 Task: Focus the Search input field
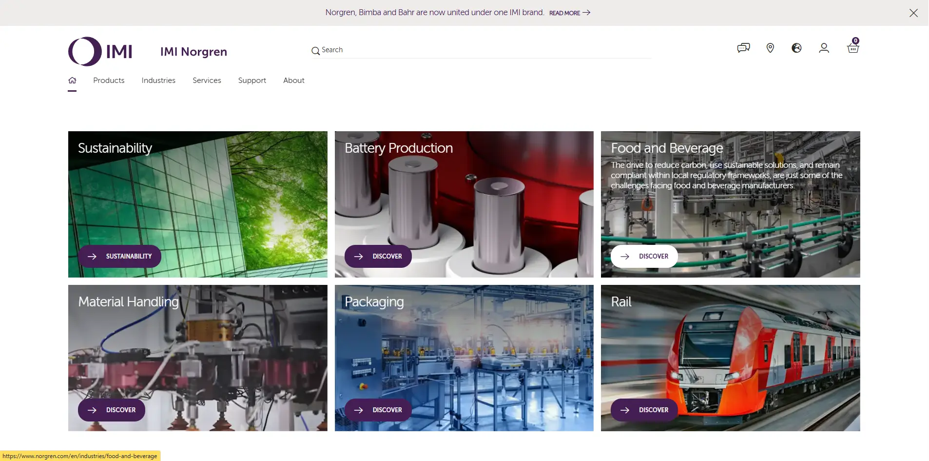point(483,50)
